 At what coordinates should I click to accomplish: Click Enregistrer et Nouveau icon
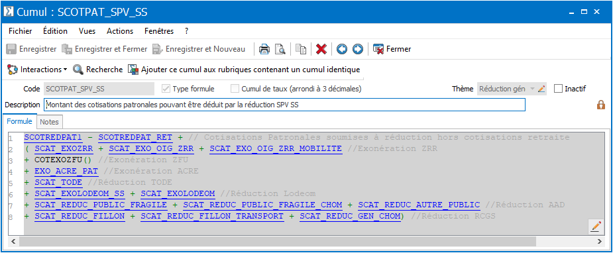coord(157,49)
